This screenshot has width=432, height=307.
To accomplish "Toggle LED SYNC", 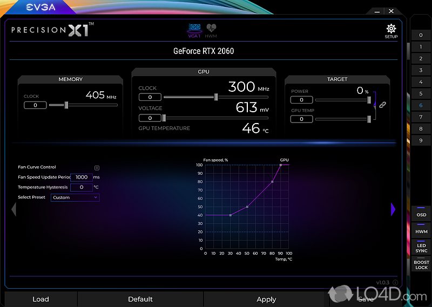I will [x=421, y=247].
